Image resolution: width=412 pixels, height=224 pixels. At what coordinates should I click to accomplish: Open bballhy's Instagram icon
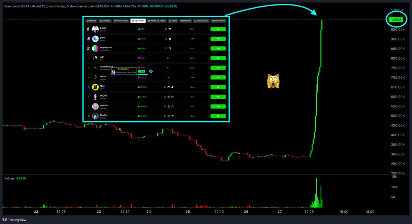[169, 116]
